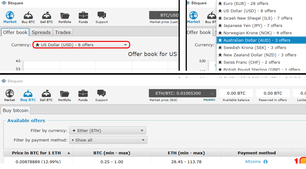Click Available balance 0.00 BTC field
Viewport: 306px width, 169px height.
coord(236,93)
